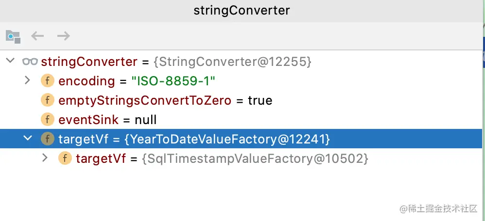Click the stringConverter window title bar
This screenshot has height=221, width=485.
pyautogui.click(x=241, y=11)
